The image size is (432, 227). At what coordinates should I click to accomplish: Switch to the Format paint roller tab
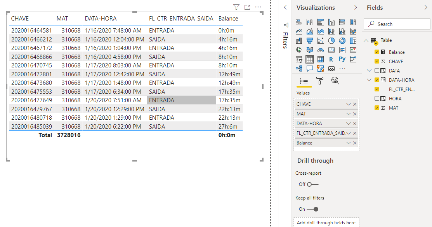pyautogui.click(x=319, y=81)
